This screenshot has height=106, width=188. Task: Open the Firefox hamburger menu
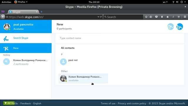click(185, 17)
